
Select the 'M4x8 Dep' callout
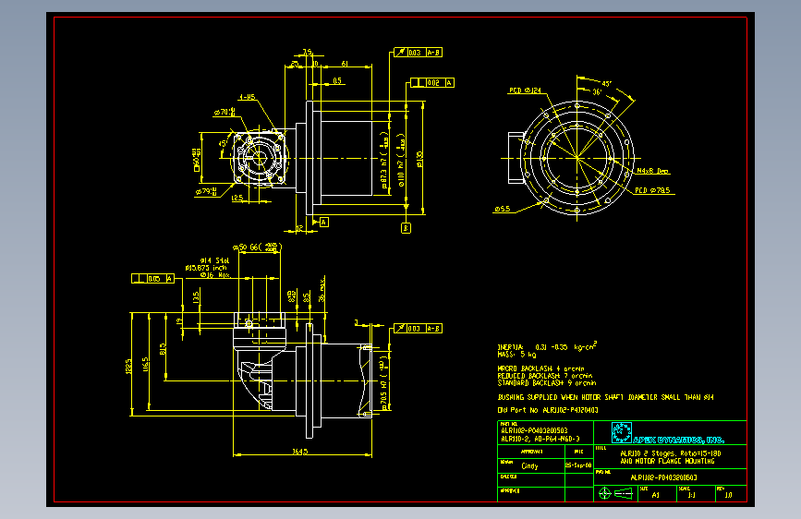point(652,171)
